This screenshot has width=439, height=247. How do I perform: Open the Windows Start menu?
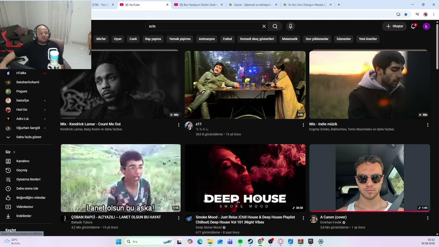(x=118, y=242)
